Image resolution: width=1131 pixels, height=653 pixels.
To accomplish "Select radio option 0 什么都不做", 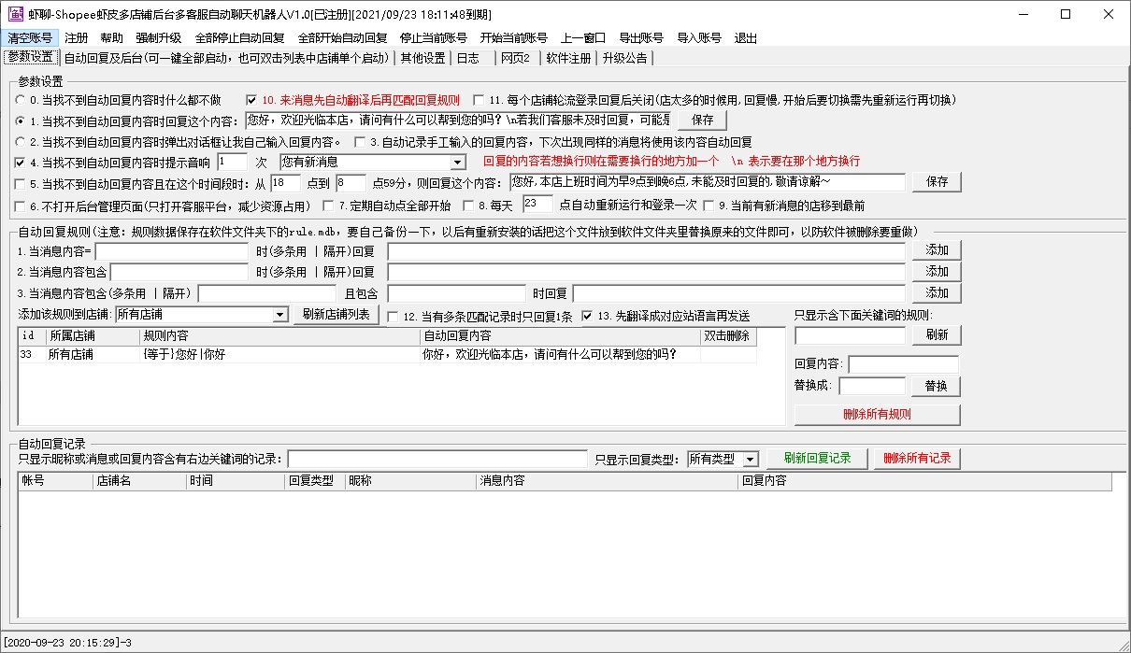I will (21, 100).
